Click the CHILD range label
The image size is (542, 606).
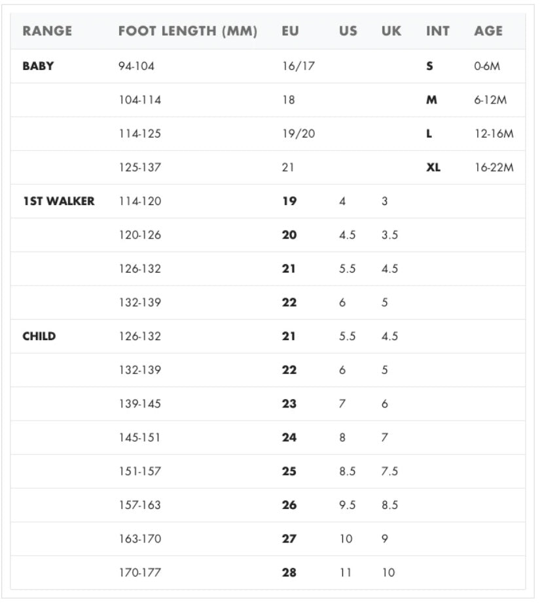pyautogui.click(x=39, y=336)
